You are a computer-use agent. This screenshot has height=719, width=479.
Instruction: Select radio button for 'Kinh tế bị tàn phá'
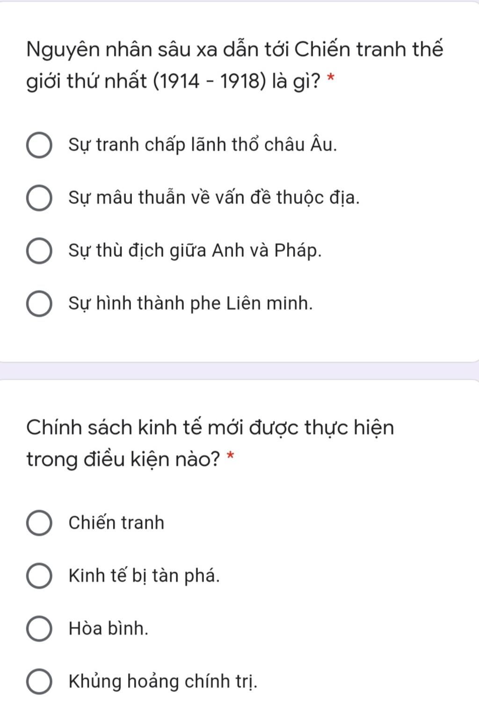click(x=39, y=576)
